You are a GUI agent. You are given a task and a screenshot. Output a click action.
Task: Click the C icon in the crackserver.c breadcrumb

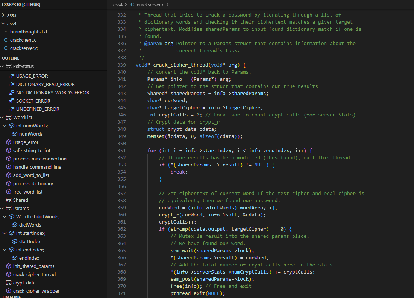pos(132,5)
